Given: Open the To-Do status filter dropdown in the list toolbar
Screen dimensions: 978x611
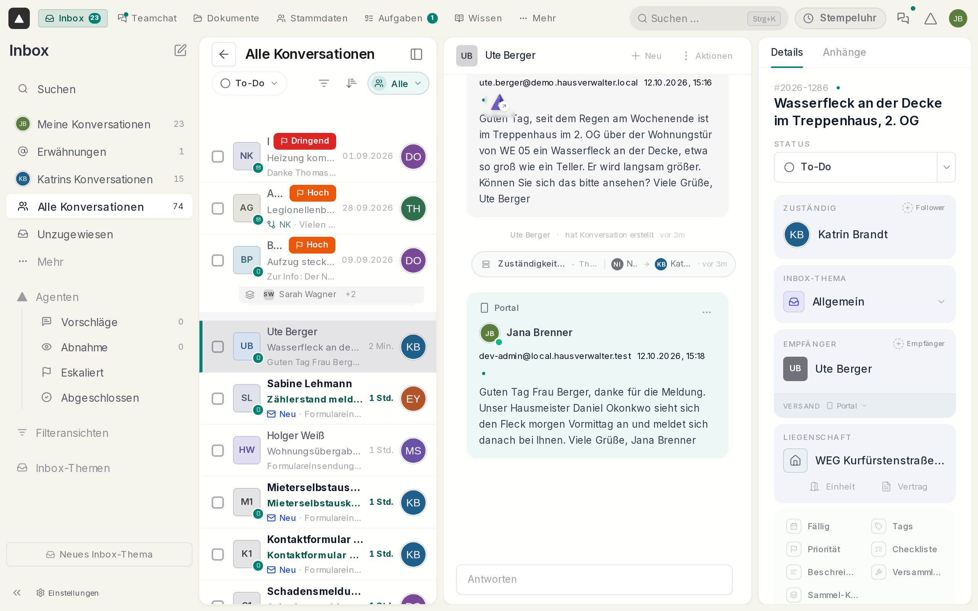Looking at the screenshot, I should [x=249, y=83].
